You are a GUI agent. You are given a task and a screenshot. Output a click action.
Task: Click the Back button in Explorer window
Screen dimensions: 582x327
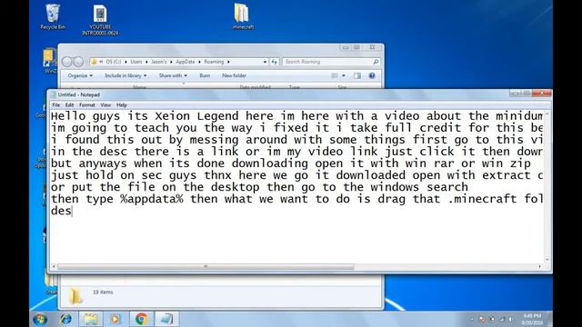pyautogui.click(x=66, y=62)
